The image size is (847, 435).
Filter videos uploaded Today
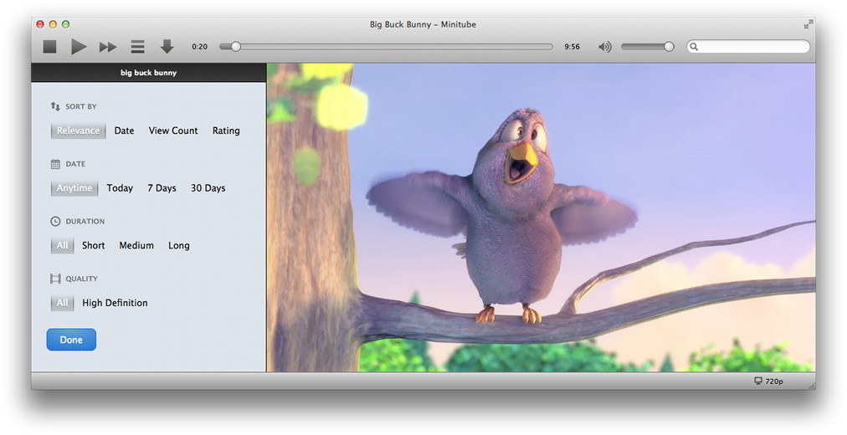pos(120,188)
